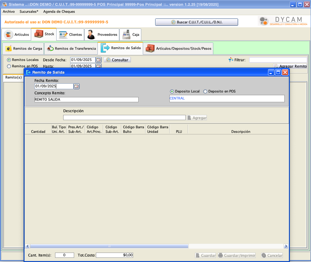Screen dimensions: 311x262
Task: Open the Artículos module tab
Action: [17, 35]
